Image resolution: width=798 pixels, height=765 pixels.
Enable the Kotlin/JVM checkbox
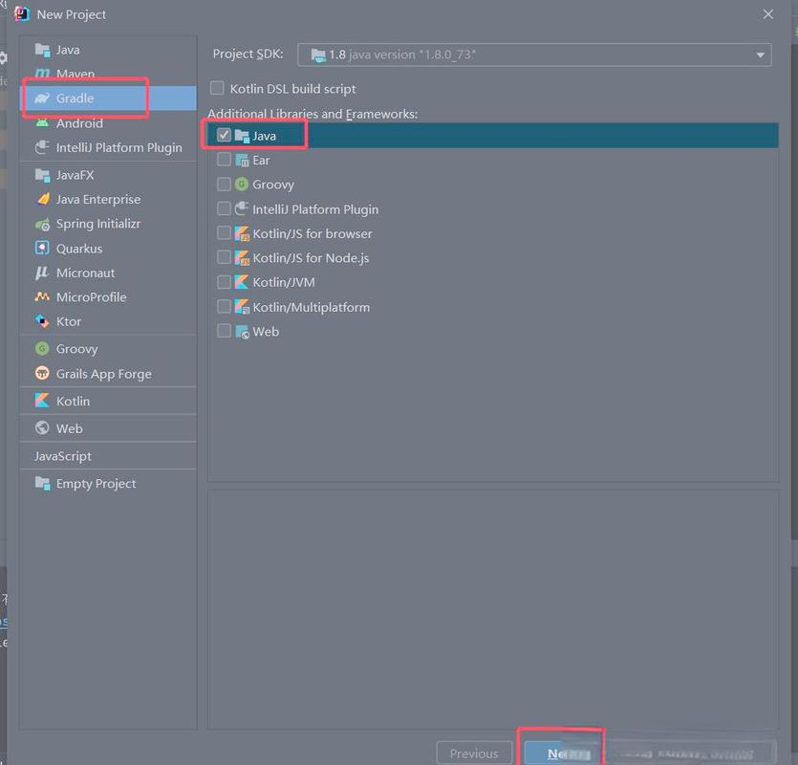[224, 282]
